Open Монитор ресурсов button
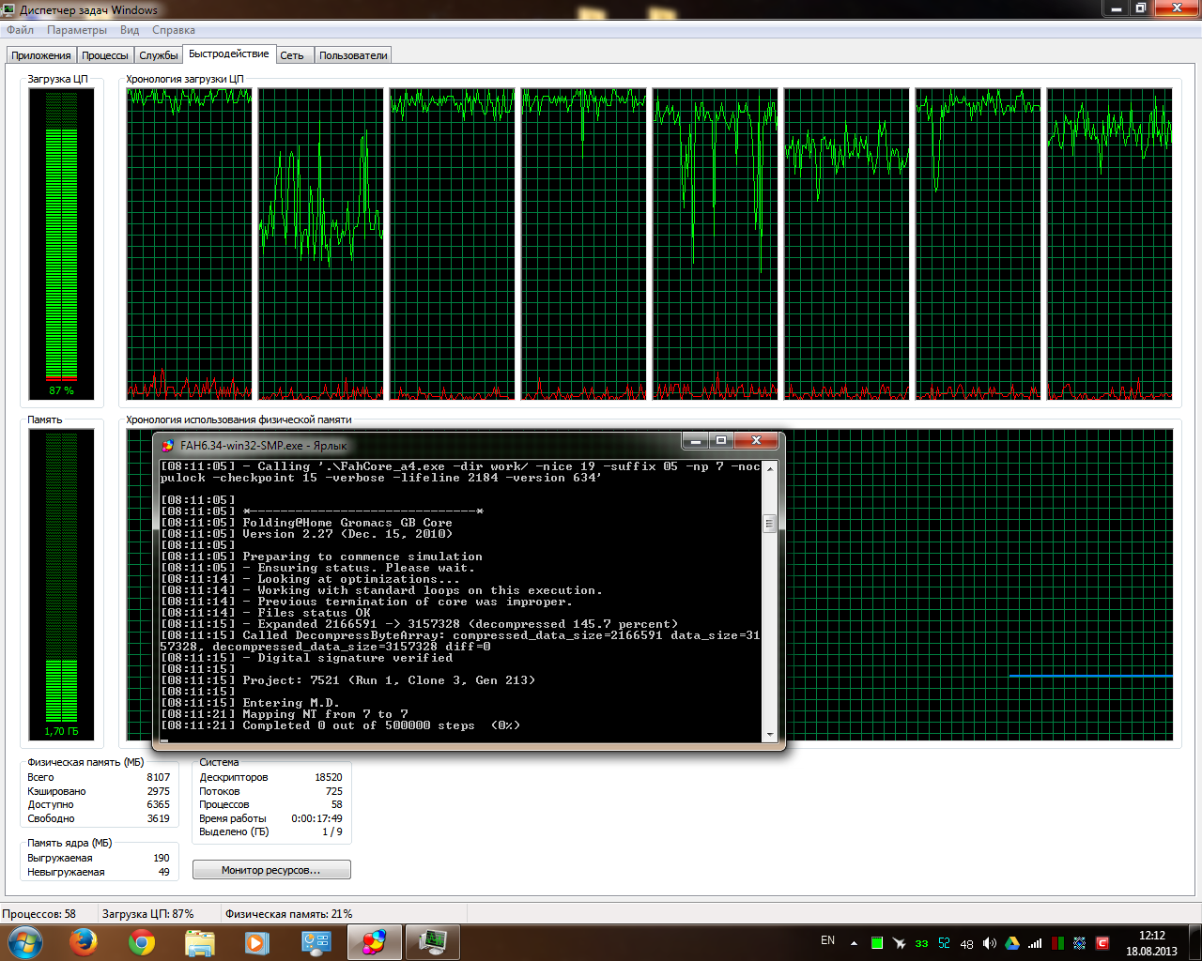 point(271,870)
